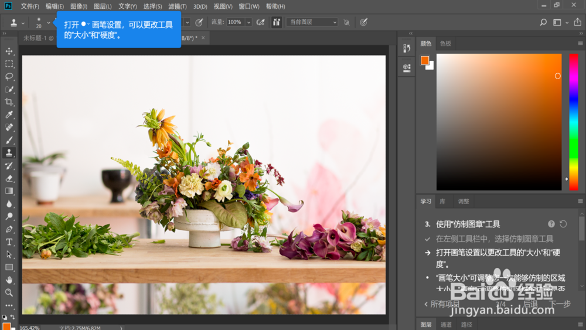Select the Zoom tool
Screen dimensions: 586x330
point(9,292)
